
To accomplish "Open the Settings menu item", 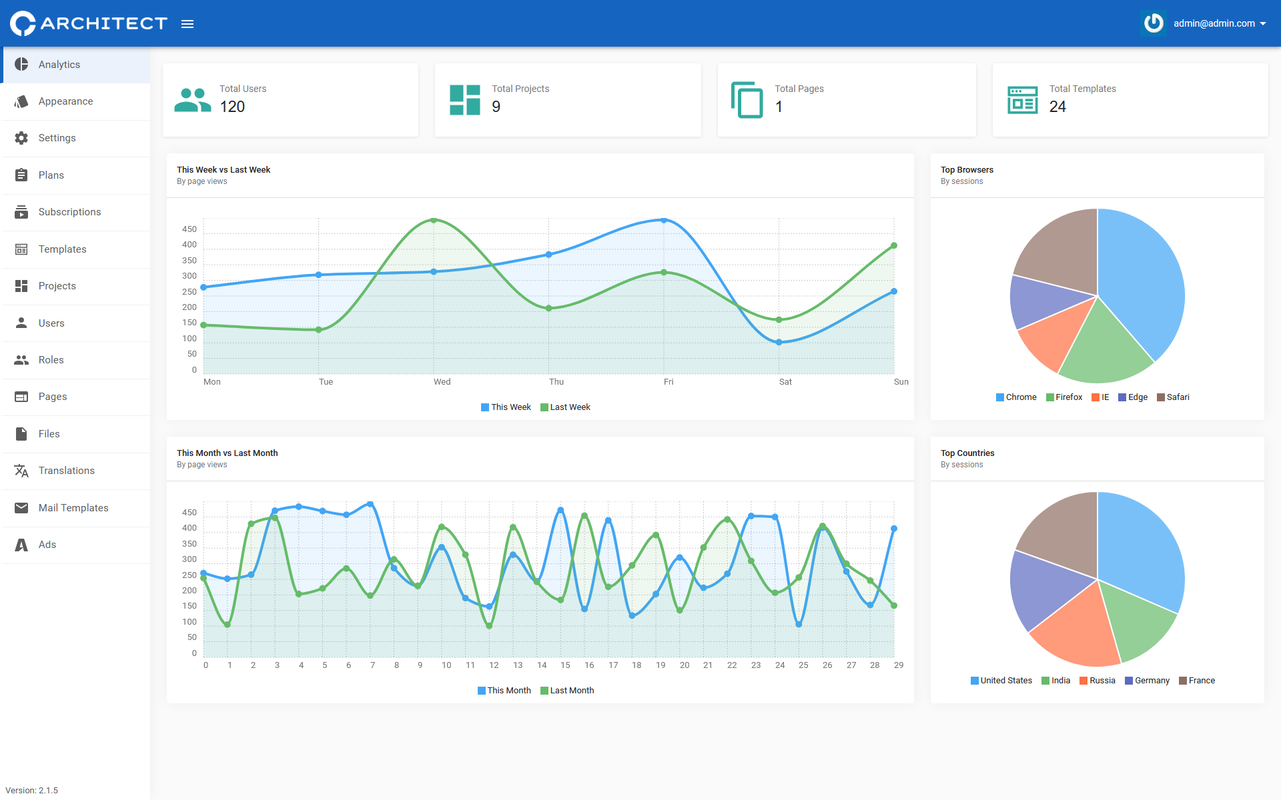I will click(57, 138).
